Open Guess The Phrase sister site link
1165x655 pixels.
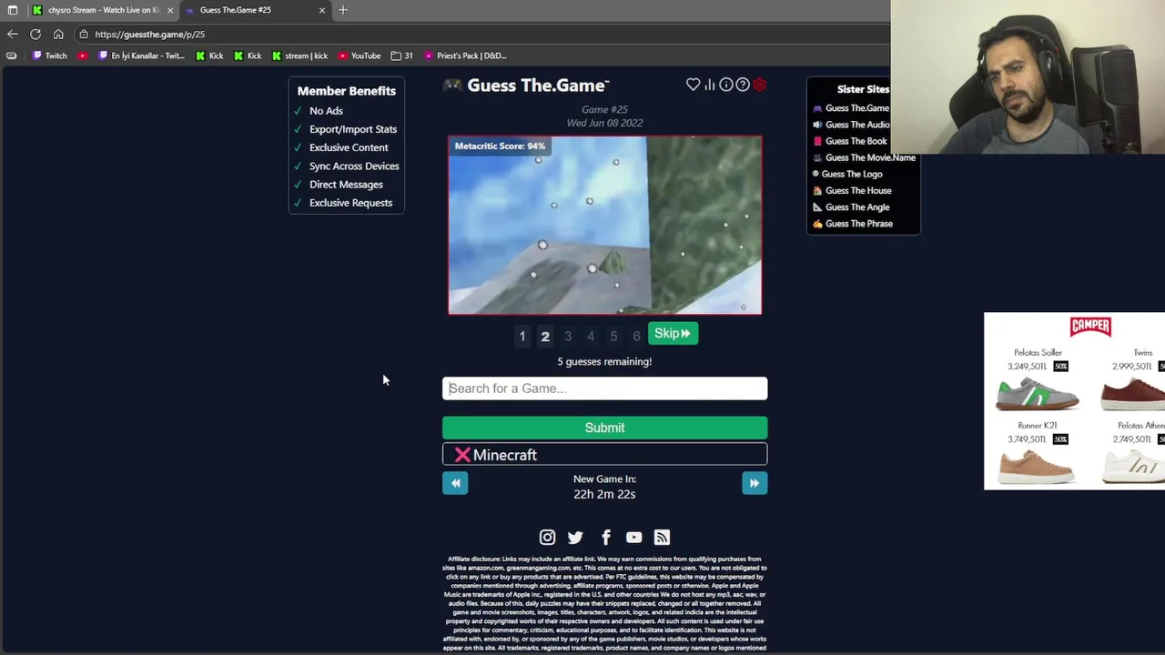(859, 224)
